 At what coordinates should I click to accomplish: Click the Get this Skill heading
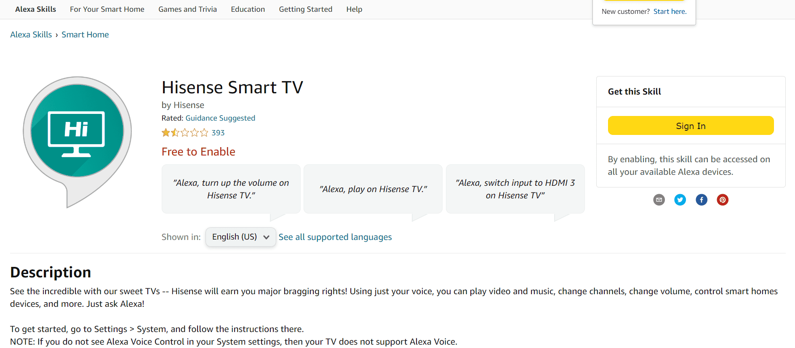pyautogui.click(x=635, y=92)
